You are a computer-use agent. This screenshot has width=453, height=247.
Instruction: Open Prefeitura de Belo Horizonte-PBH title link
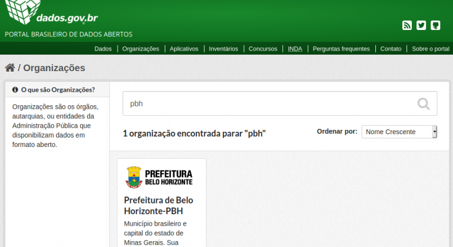158,206
